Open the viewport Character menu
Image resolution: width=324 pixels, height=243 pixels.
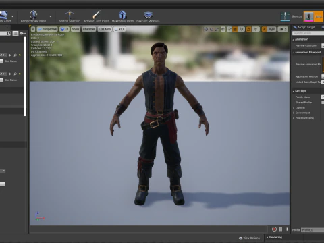coord(89,29)
